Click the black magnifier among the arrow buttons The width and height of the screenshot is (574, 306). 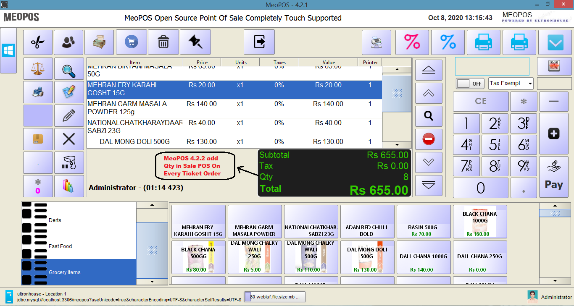[429, 116]
